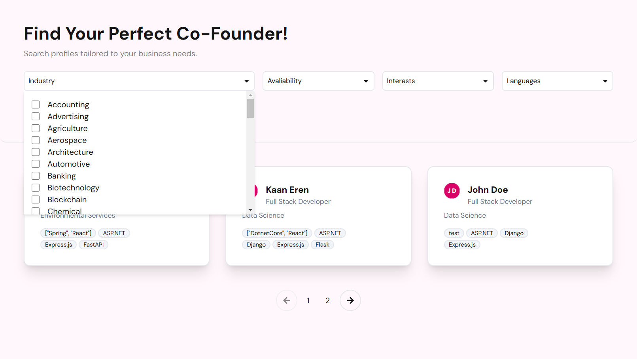Screen dimensions: 637x359
Task: Open the Languages dropdown
Action: tap(557, 81)
